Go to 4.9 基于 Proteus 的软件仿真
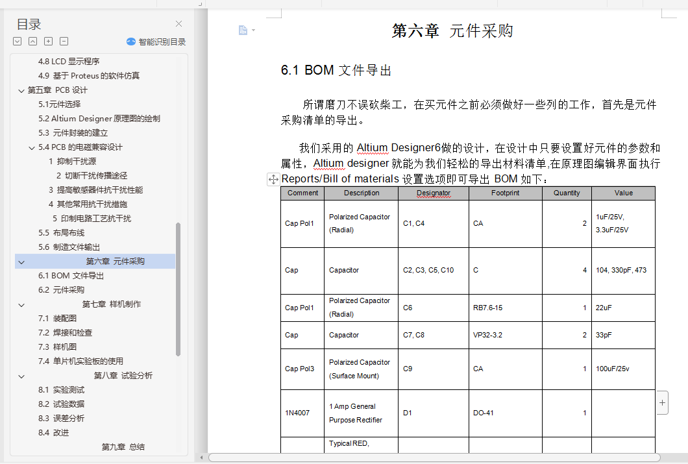 (89, 75)
